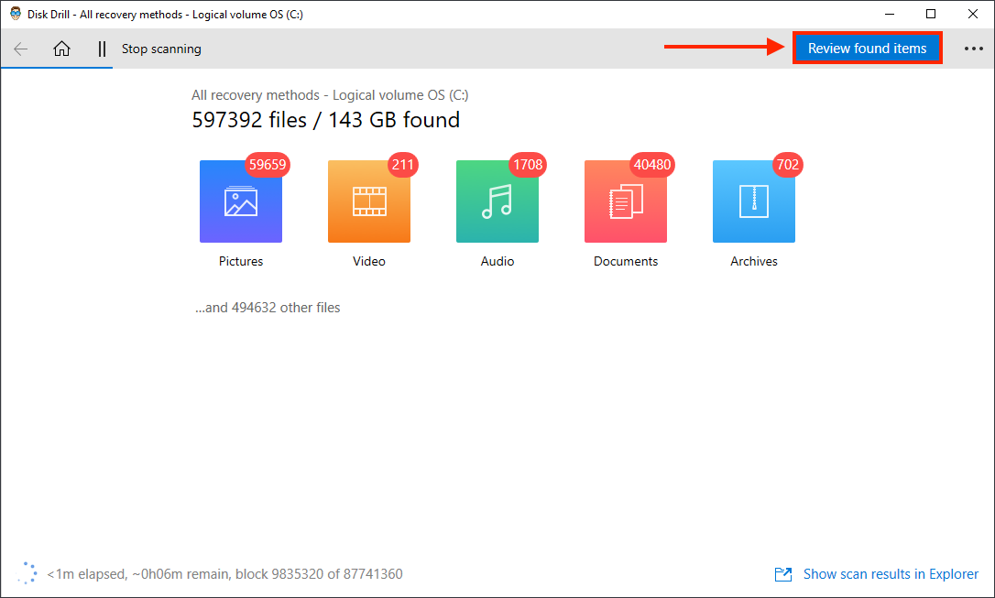Click the back arrow icon

click(21, 49)
